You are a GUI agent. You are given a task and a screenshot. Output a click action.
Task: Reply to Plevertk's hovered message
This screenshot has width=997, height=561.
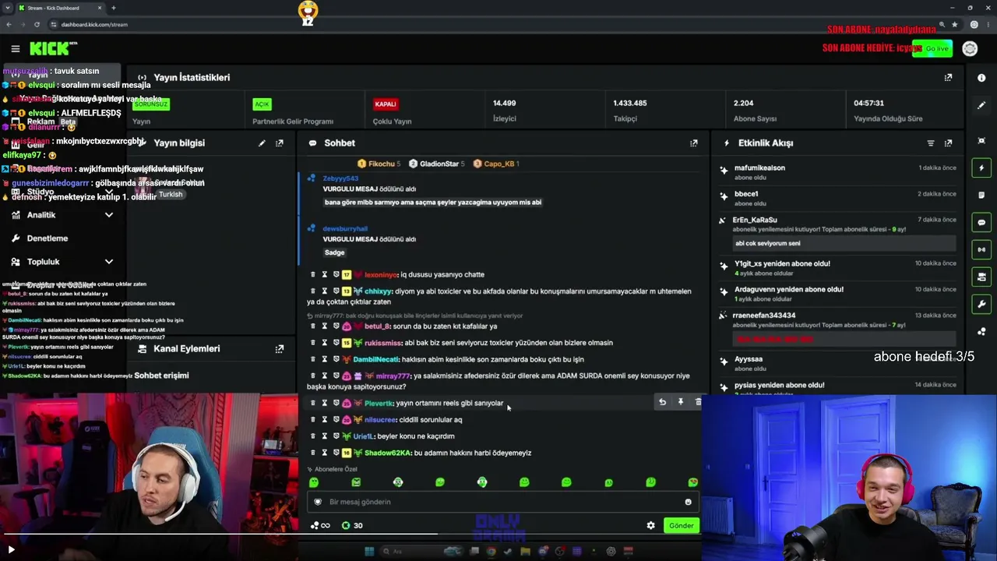click(662, 402)
